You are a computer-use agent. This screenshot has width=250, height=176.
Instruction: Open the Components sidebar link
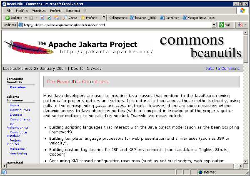click(x=20, y=119)
